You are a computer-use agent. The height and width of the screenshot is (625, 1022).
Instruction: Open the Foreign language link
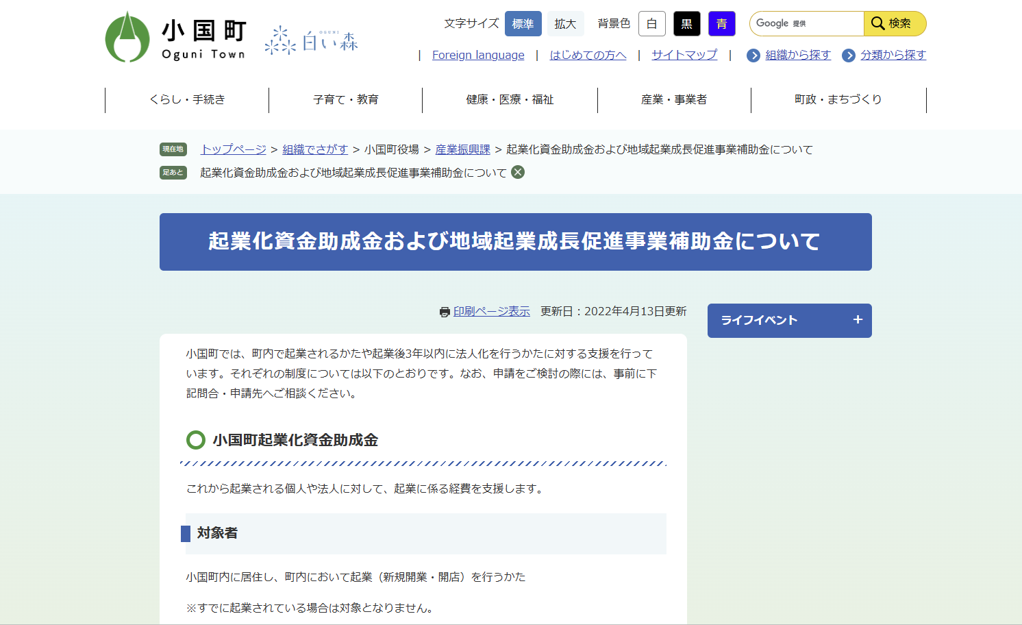tap(478, 55)
